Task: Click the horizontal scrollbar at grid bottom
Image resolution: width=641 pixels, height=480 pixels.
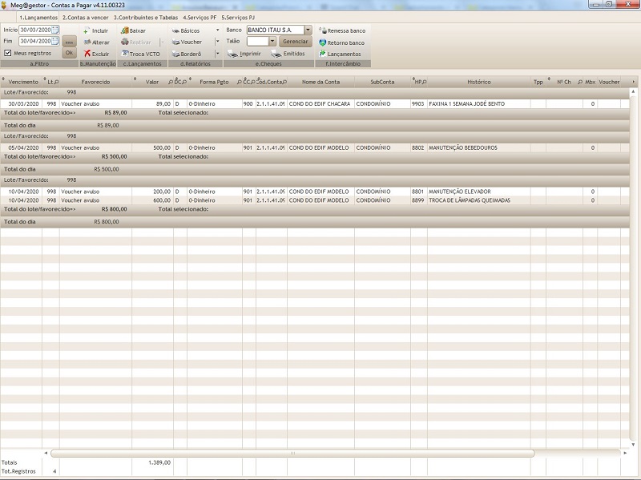Action: click(337, 453)
